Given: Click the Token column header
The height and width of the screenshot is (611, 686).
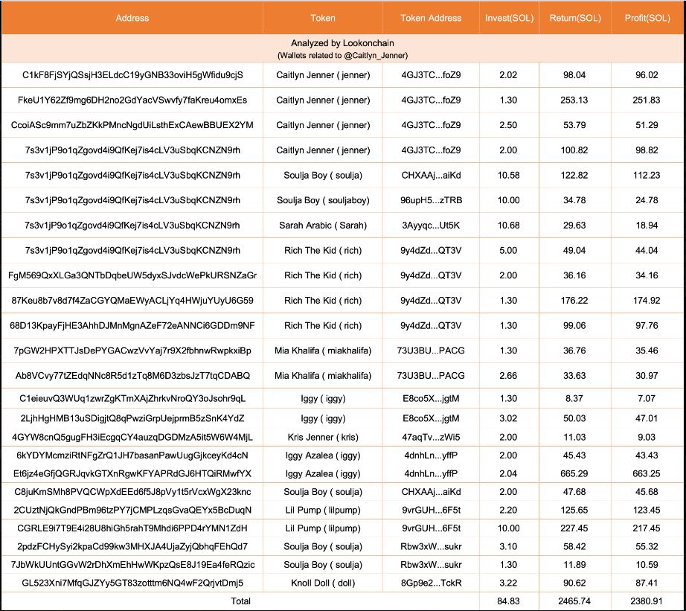Looking at the screenshot, I should pyautogui.click(x=323, y=18).
